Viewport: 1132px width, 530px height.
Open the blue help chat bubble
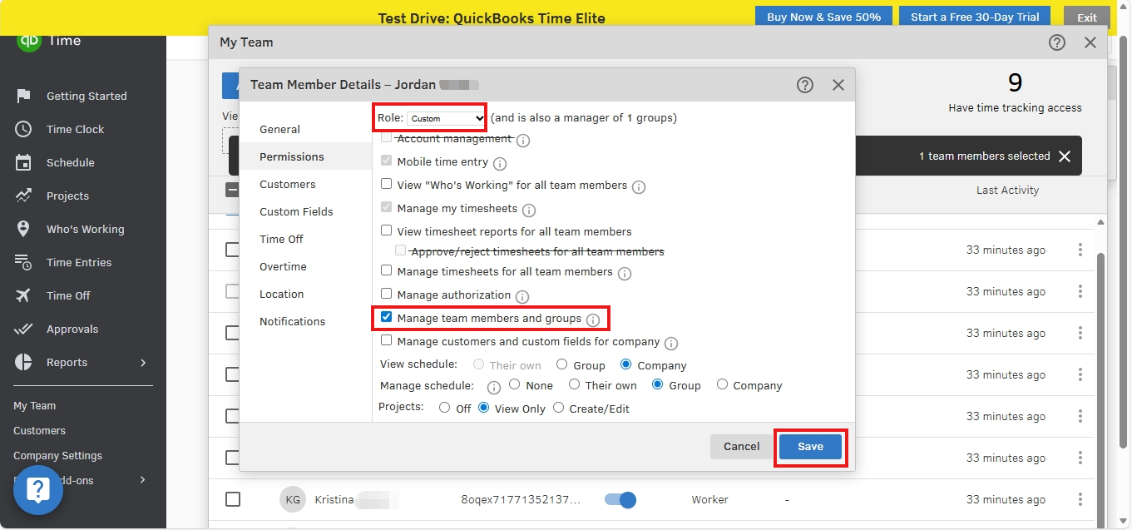pyautogui.click(x=38, y=489)
